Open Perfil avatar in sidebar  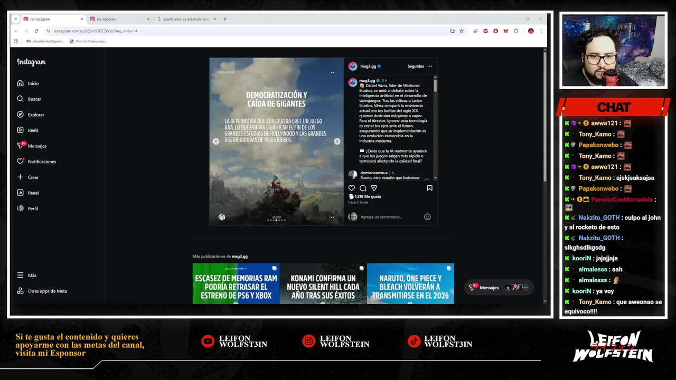[x=20, y=208]
